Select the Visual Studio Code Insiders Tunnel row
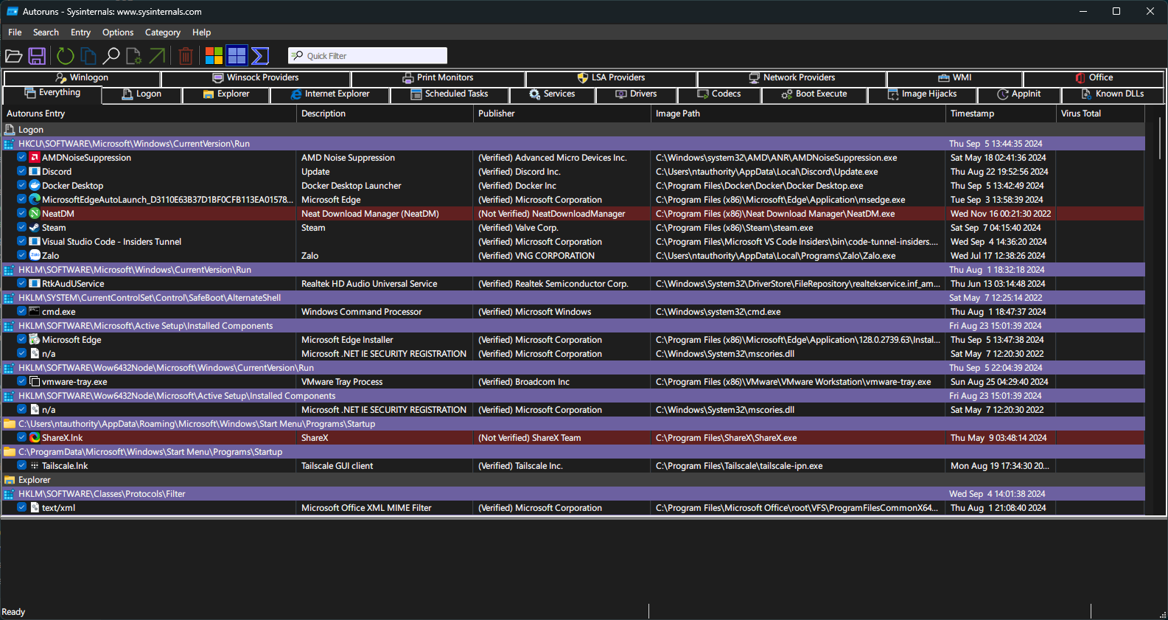 573,242
